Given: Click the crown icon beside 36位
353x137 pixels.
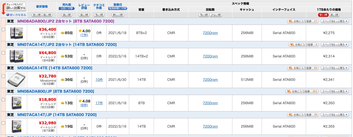Looking at the screenshot, I should [x=63, y=79].
